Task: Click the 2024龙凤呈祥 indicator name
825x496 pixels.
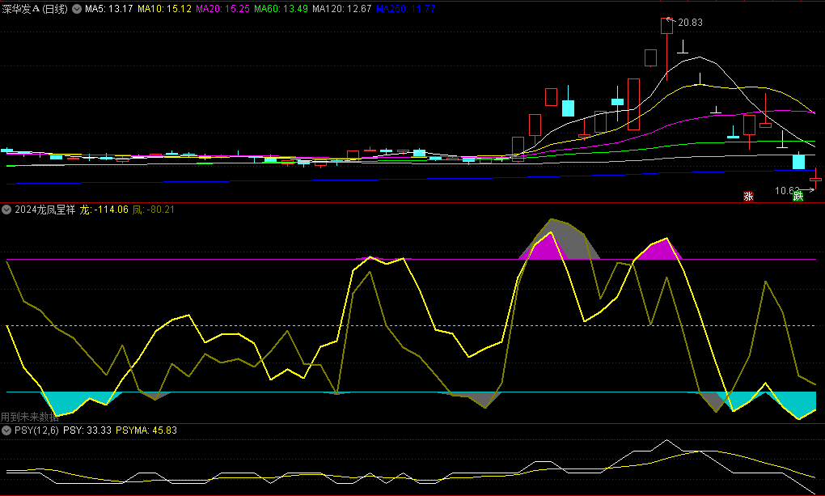Action: (x=44, y=210)
